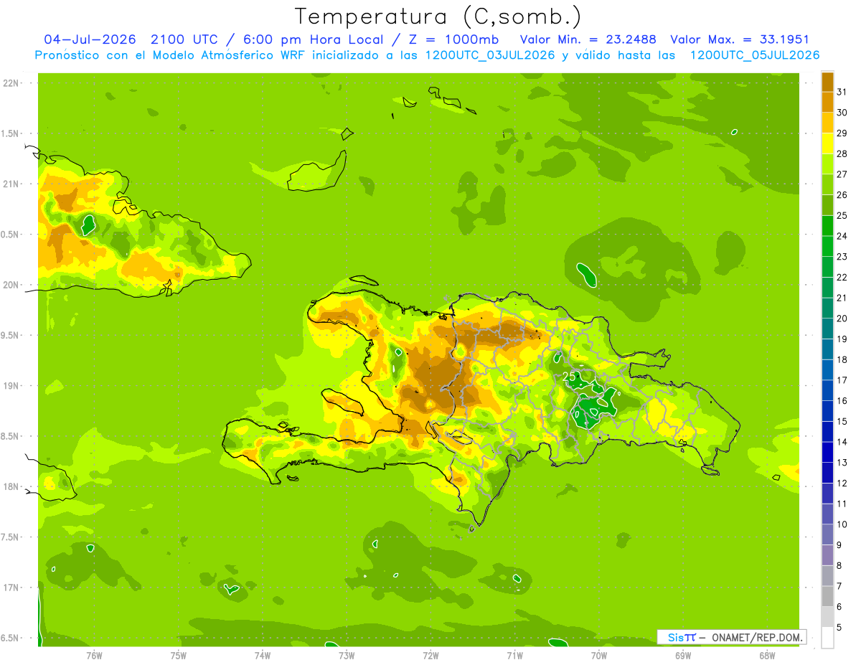Click the '71W' longitude axis label

click(514, 656)
